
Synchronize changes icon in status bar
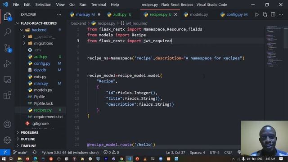[x=35, y=153]
